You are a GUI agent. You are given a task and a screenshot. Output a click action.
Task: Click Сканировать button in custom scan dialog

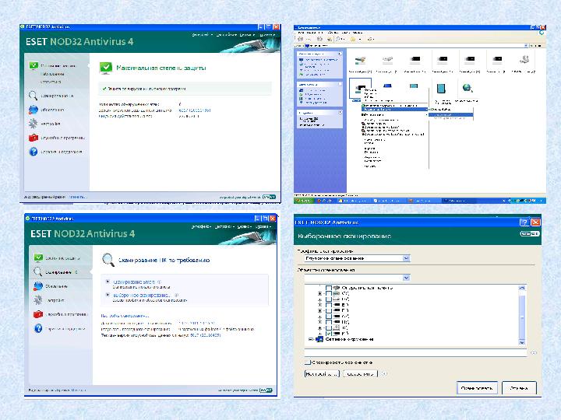tap(477, 388)
